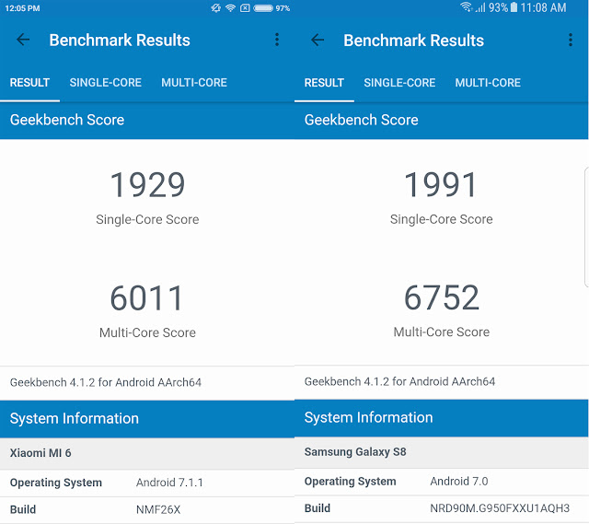This screenshot has height=524, width=589.
Task: Tap the Android 7.0 operating system value
Action: click(459, 482)
